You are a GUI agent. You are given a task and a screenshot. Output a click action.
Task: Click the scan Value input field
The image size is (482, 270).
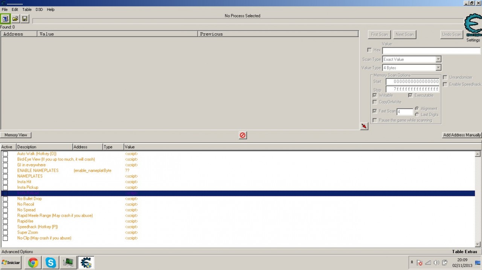coord(431,51)
